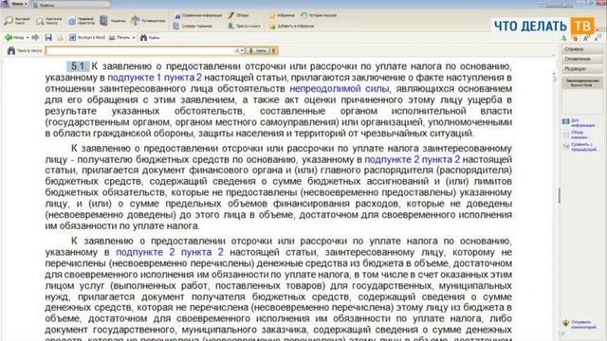The height and width of the screenshot is (341, 607).
Task: Click the green tree icon in top-right row
Action: tap(564, 38)
